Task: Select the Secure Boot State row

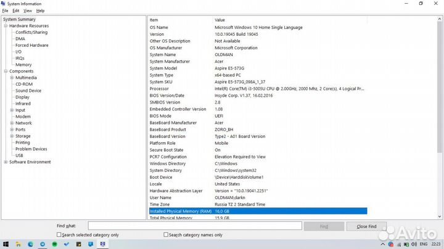Action: pyautogui.click(x=258, y=150)
